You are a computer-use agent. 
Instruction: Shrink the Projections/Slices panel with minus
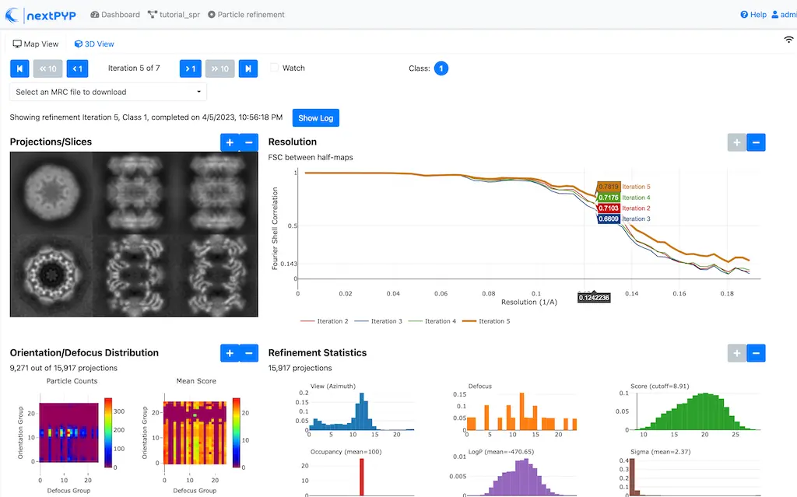[x=249, y=142]
